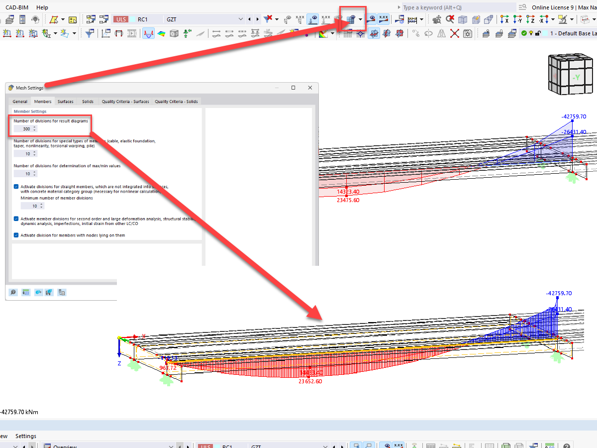Increase divisions for result diagrams spinner

pyautogui.click(x=34, y=127)
